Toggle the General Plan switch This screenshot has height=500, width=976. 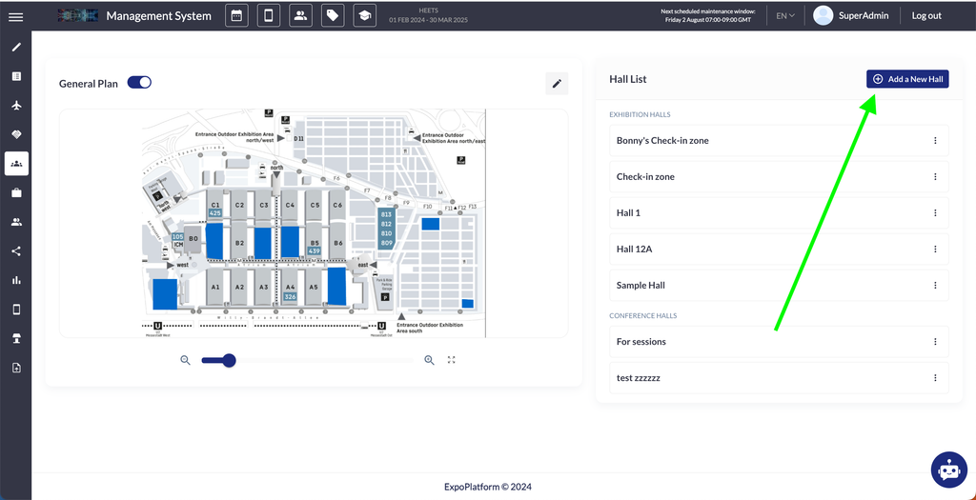tap(139, 83)
